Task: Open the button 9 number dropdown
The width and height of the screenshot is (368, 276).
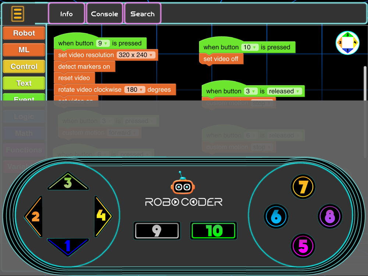Action: [x=103, y=43]
